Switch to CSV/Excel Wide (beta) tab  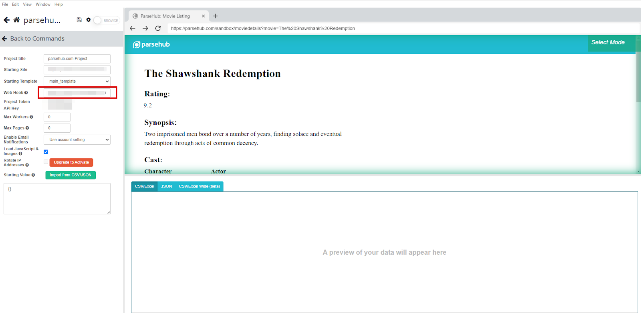coord(200,186)
